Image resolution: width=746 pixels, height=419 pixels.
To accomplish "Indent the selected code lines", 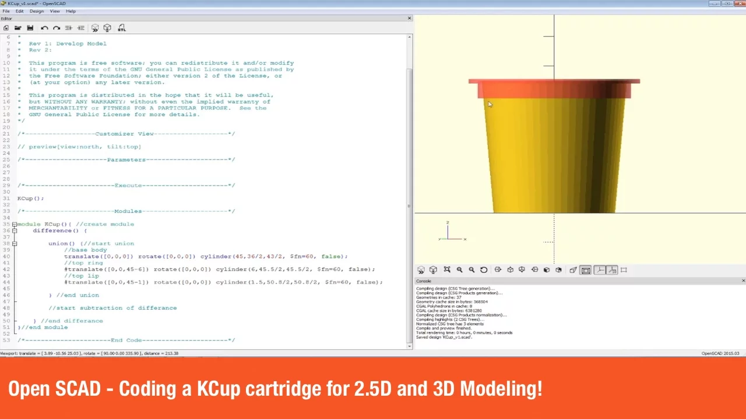I will [x=81, y=28].
